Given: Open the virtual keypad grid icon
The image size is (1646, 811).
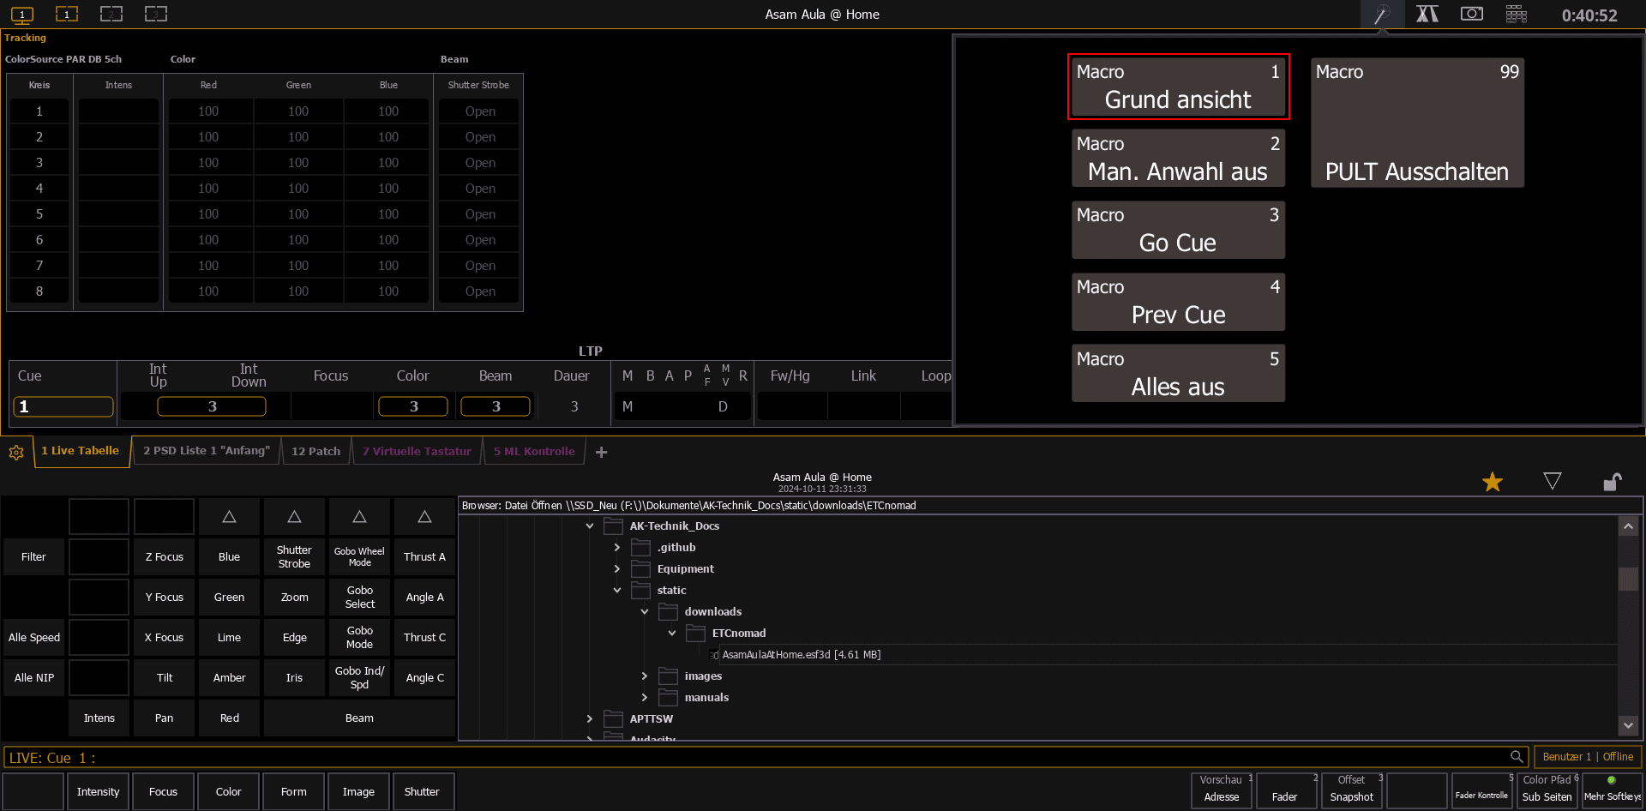Looking at the screenshot, I should (x=1516, y=15).
